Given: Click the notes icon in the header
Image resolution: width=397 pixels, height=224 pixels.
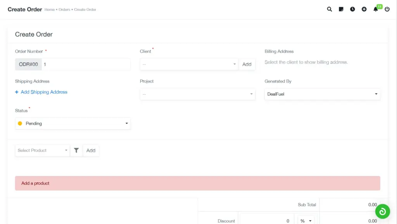Looking at the screenshot, I should point(341,9).
